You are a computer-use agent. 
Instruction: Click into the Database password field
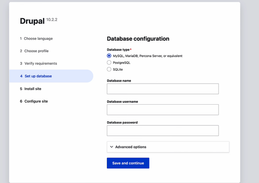point(163,131)
